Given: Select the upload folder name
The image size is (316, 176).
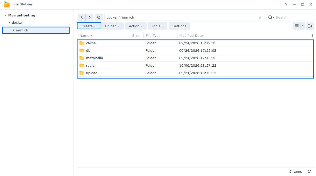Looking at the screenshot, I should (92, 73).
